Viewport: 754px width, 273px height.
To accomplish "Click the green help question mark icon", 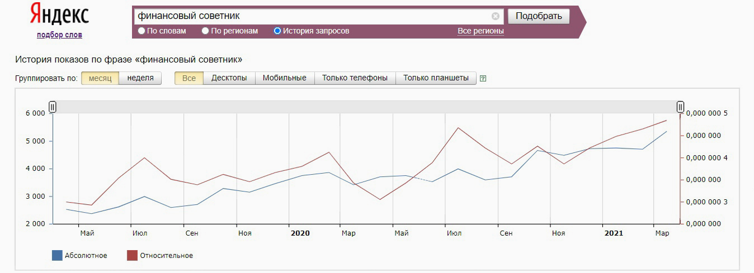I will tap(483, 78).
